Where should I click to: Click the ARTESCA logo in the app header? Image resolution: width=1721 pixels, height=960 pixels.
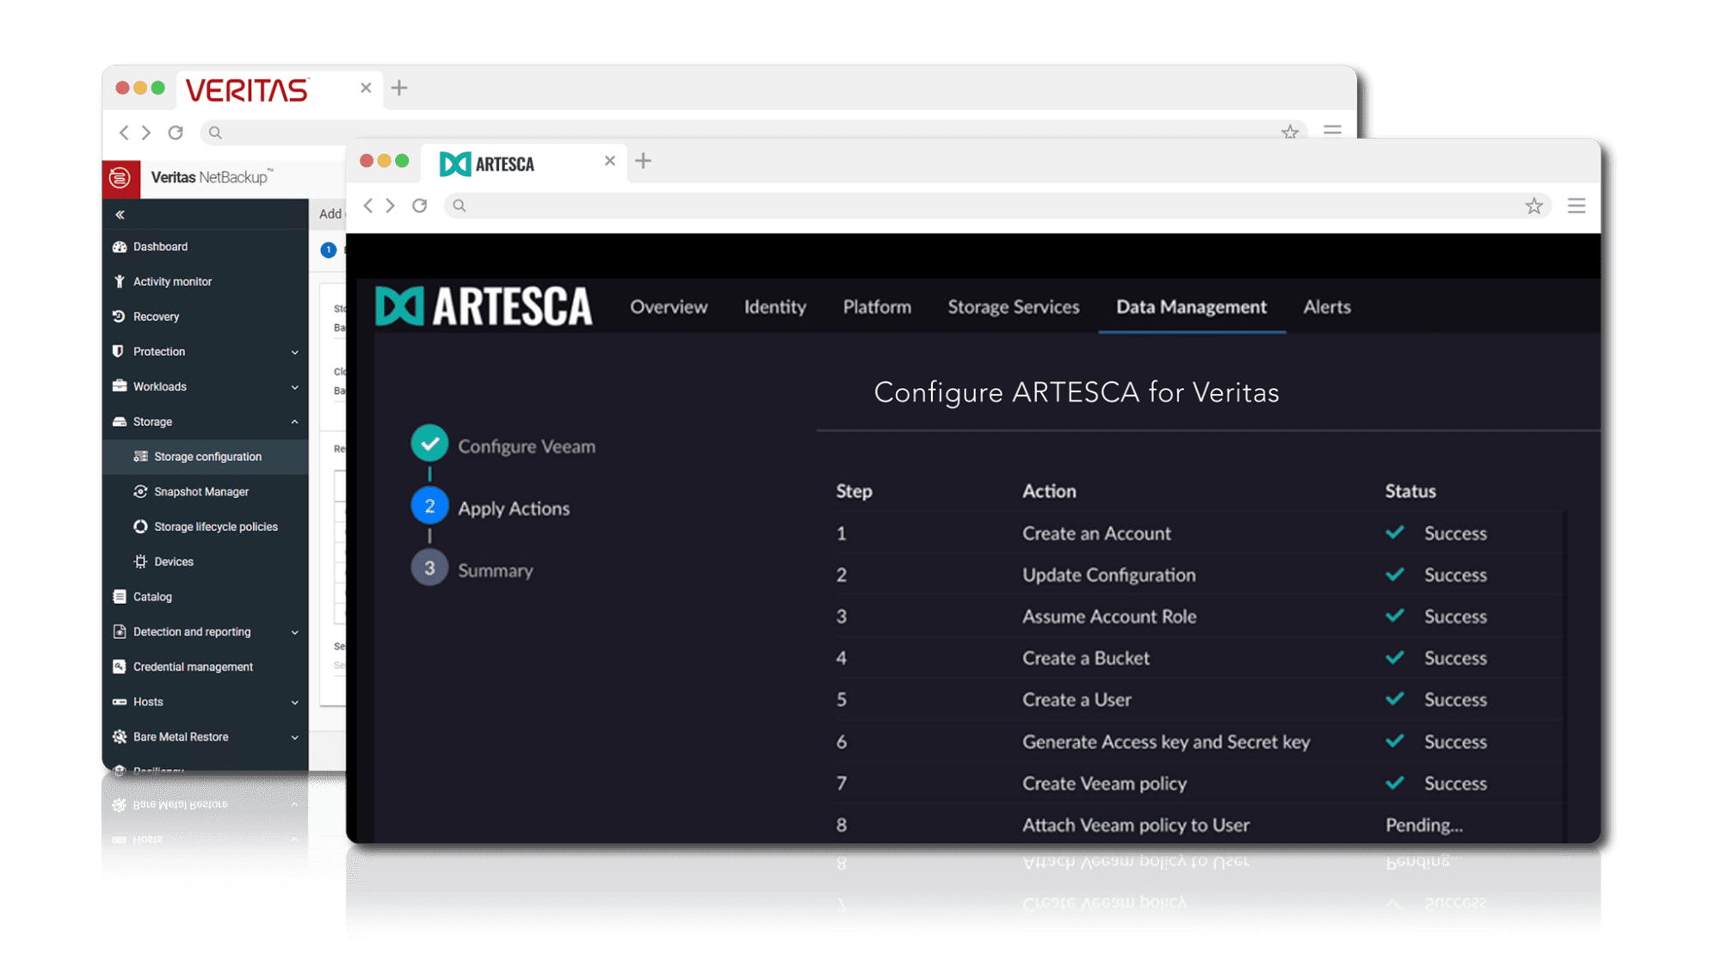tap(484, 306)
